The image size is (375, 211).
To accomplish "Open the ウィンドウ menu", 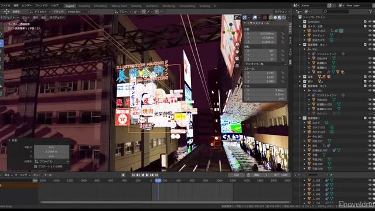I will click(42, 5).
